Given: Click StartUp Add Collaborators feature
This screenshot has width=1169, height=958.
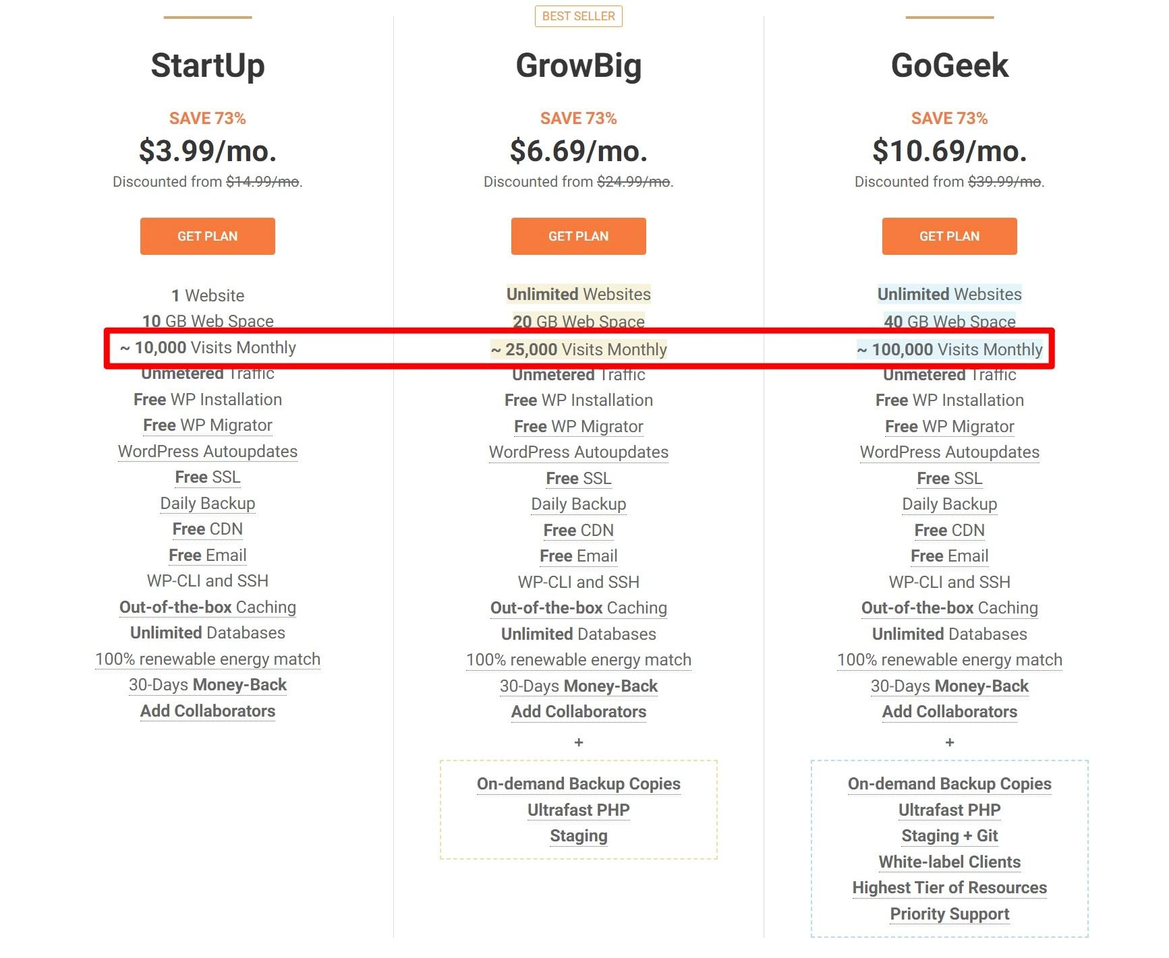Looking at the screenshot, I should coord(208,711).
